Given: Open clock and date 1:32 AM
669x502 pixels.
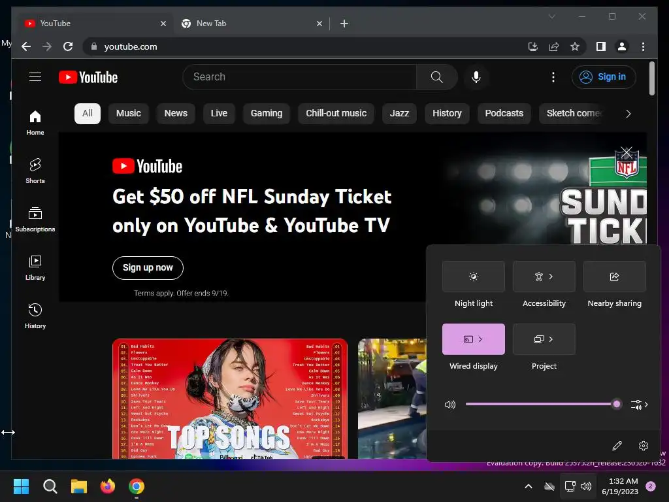Looking at the screenshot, I should point(620,486).
